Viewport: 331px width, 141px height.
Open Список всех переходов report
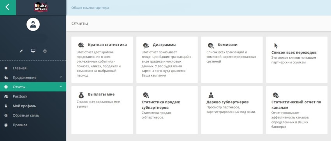pos(294,52)
